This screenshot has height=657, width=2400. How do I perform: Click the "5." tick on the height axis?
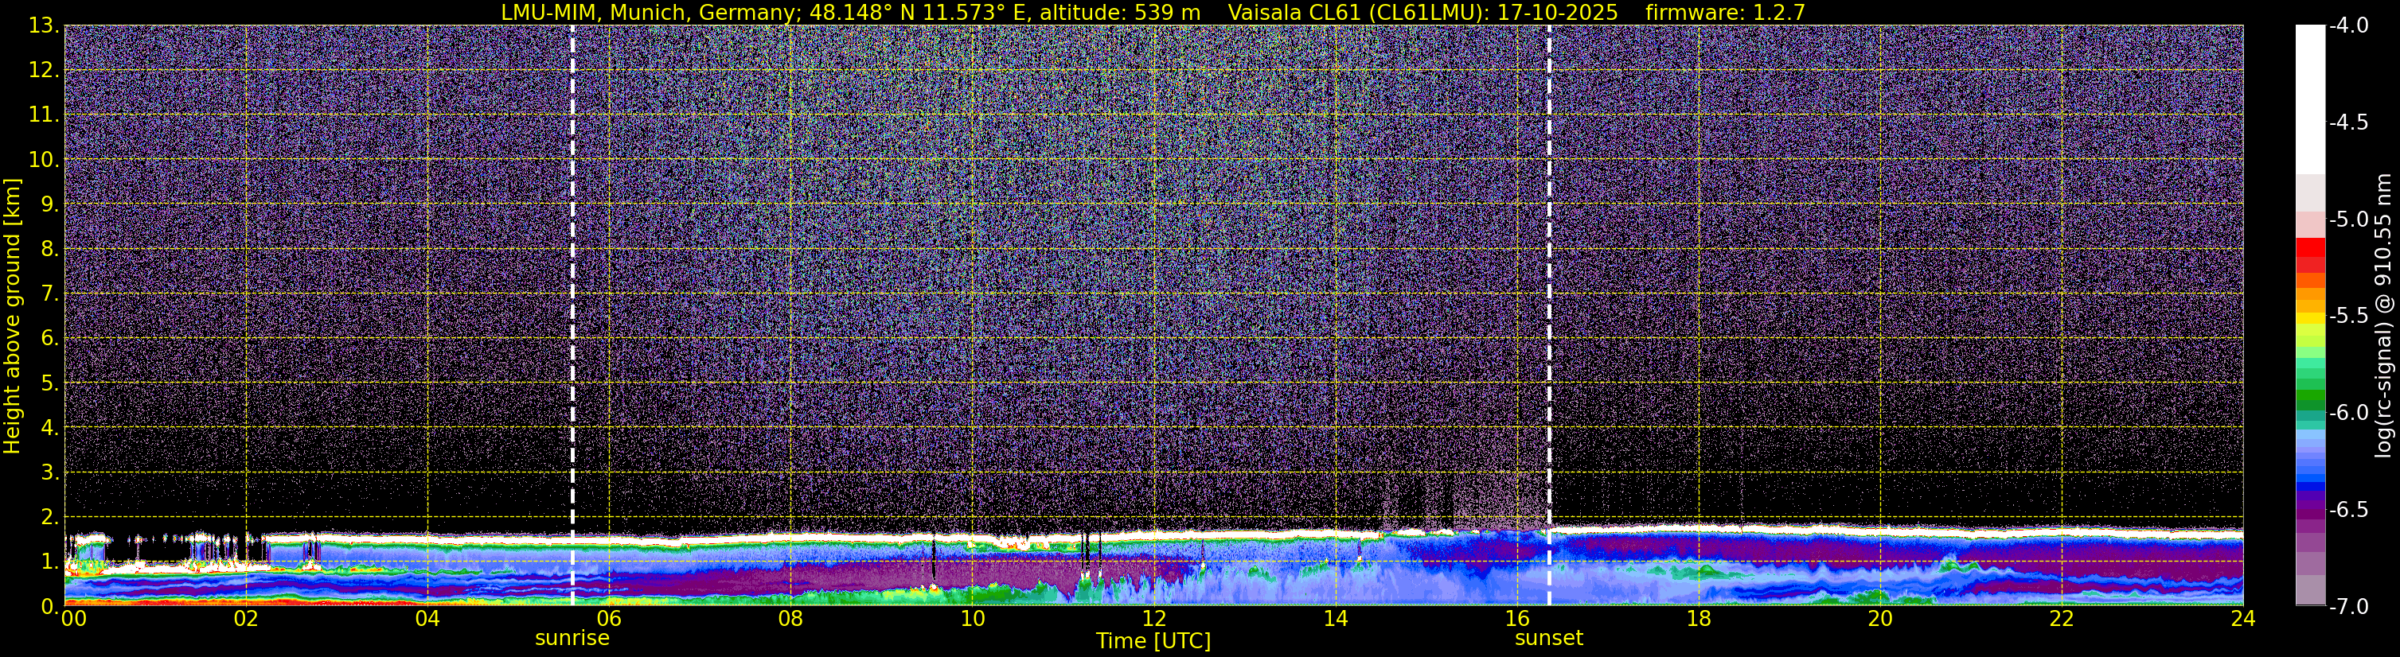(x=49, y=383)
